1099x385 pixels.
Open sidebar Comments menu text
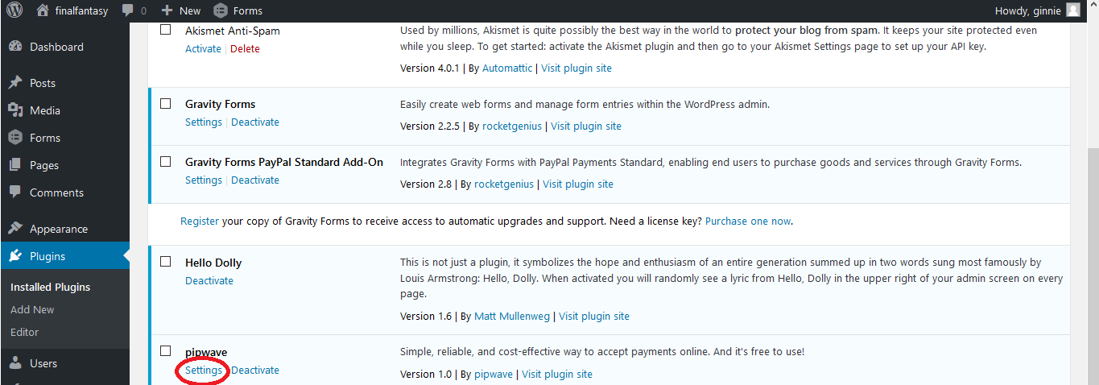coord(56,192)
